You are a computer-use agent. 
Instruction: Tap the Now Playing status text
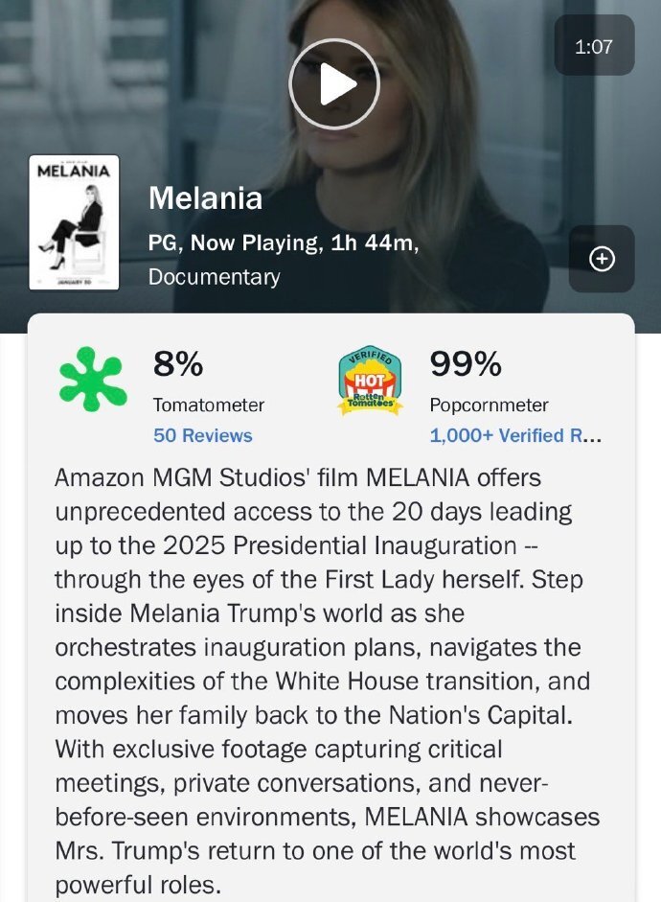pyautogui.click(x=254, y=243)
